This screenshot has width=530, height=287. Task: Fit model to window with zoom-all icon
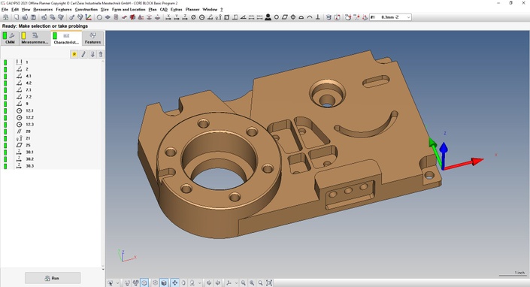tap(269, 283)
